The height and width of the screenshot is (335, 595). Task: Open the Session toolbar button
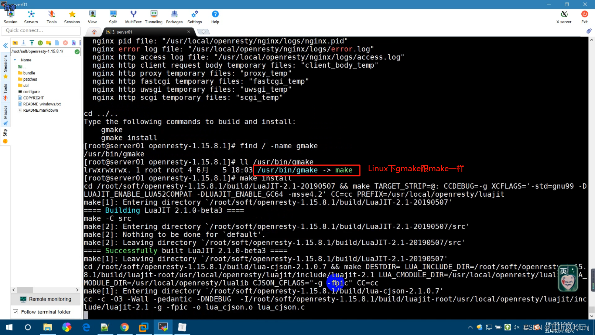click(x=11, y=17)
